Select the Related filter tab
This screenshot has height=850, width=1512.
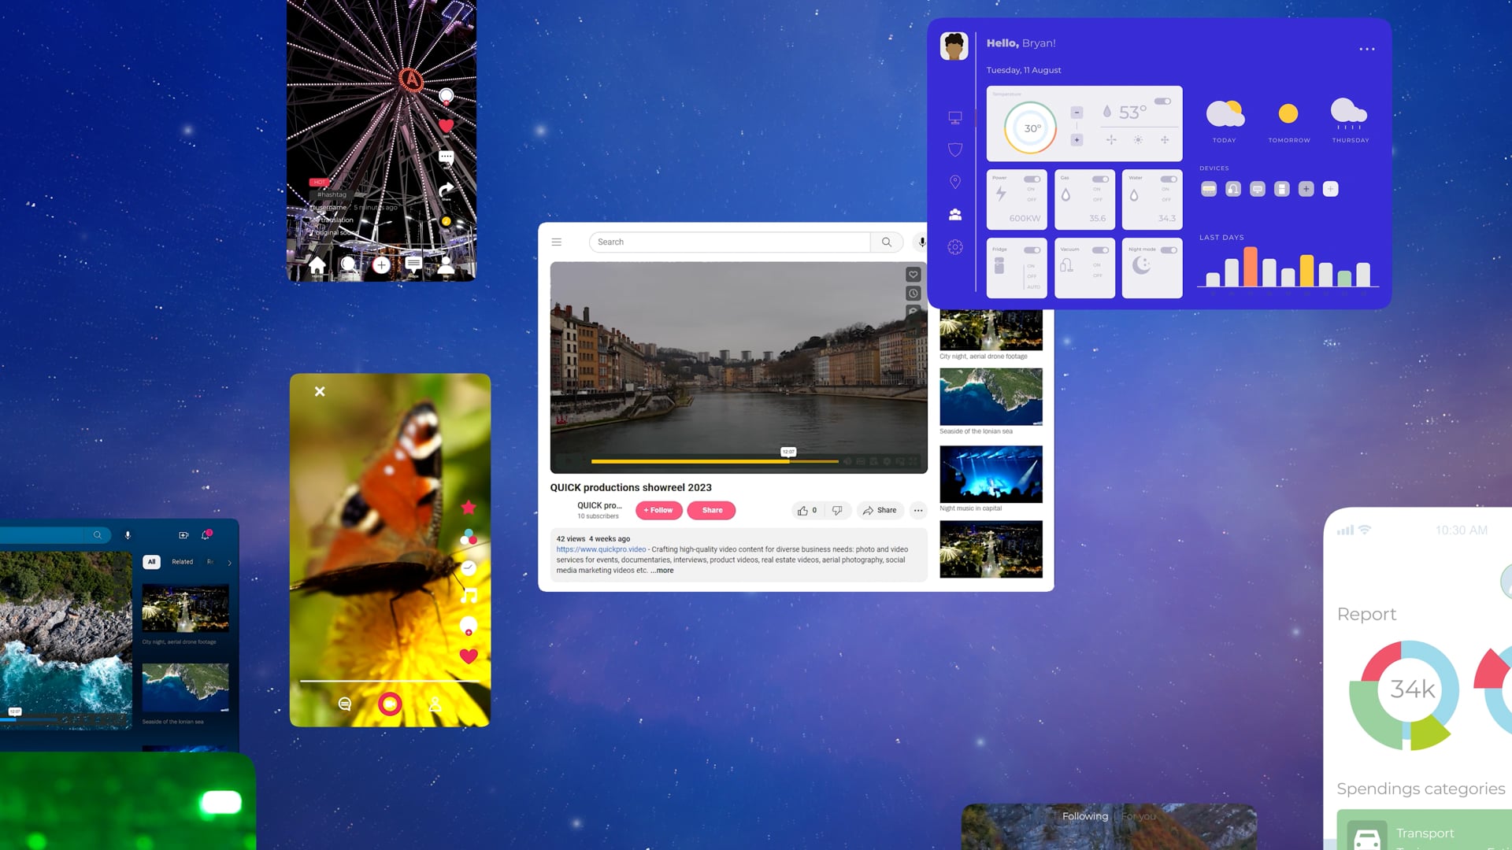tap(182, 562)
